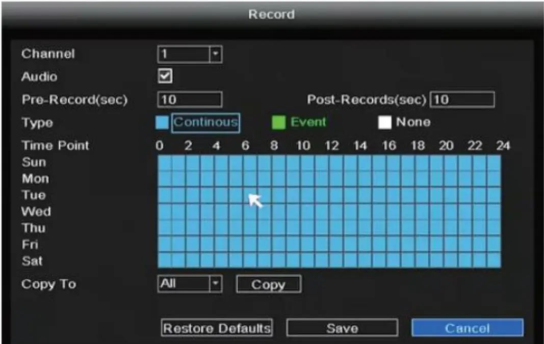544x344 pixels.
Task: Edit the Post-Records seconds value
Action: (x=462, y=99)
